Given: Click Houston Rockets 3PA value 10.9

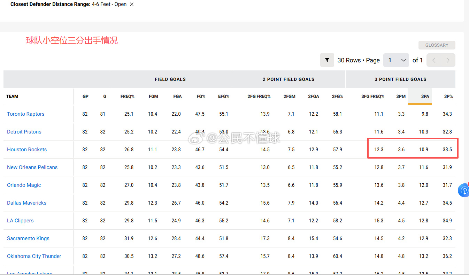Looking at the screenshot, I should click(424, 150).
